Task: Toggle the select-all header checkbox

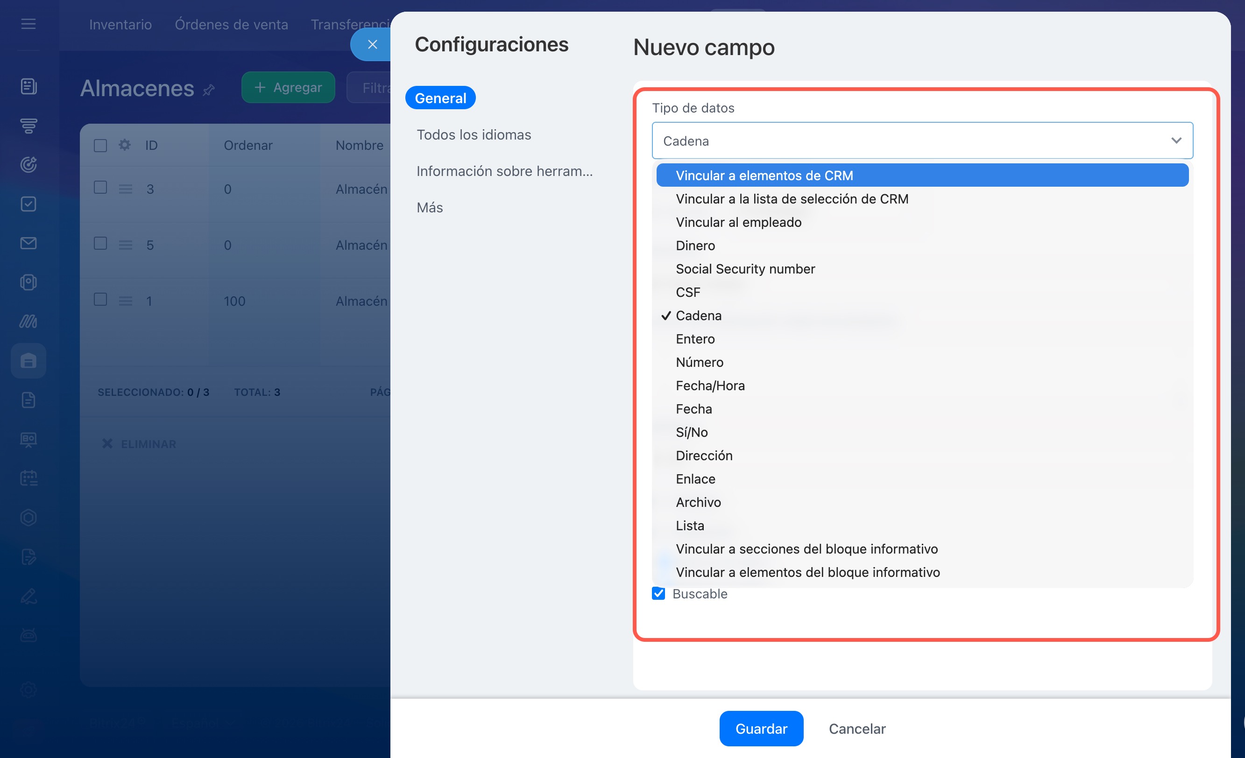Action: tap(100, 146)
